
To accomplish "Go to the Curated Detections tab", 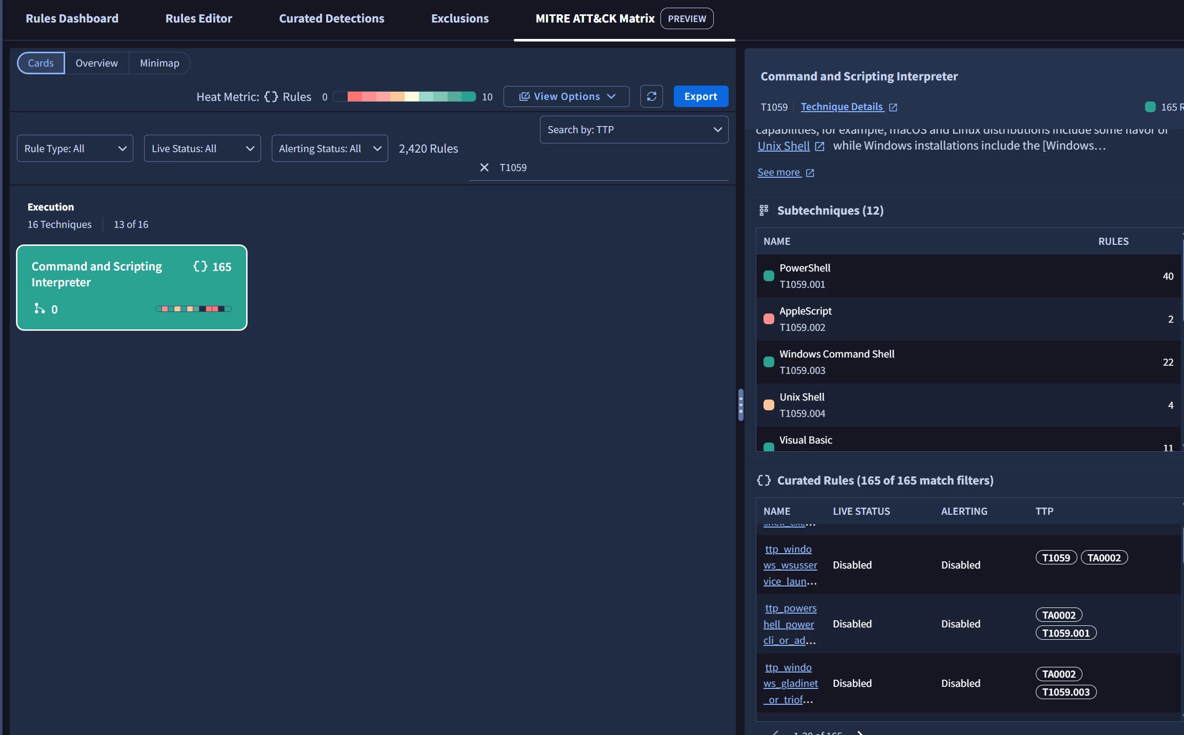I will [x=331, y=18].
